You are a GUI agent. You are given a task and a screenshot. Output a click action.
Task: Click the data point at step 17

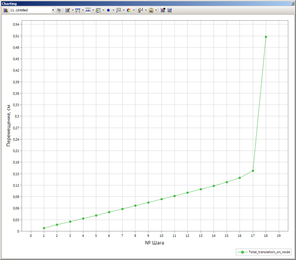253,171
